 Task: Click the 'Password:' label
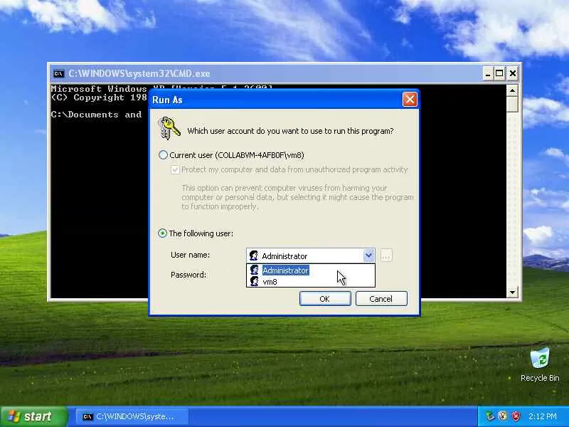[x=188, y=275]
